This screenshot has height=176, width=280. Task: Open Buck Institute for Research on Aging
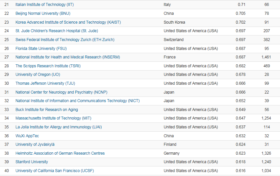(x=46, y=110)
